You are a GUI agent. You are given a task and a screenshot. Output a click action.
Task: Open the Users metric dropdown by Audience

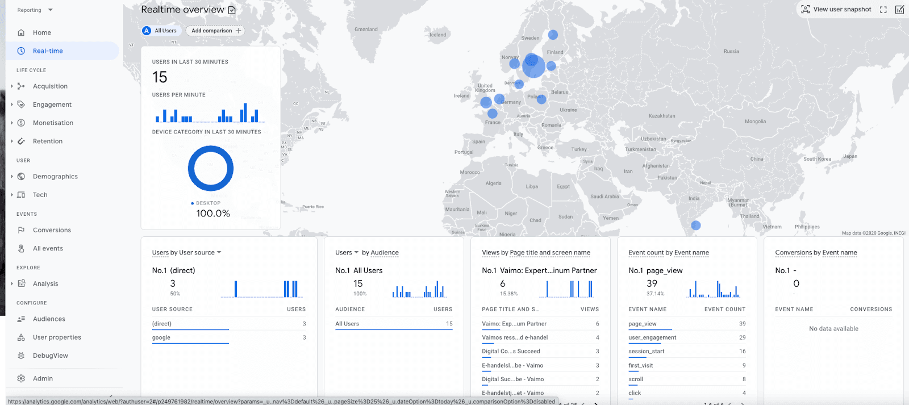point(347,253)
